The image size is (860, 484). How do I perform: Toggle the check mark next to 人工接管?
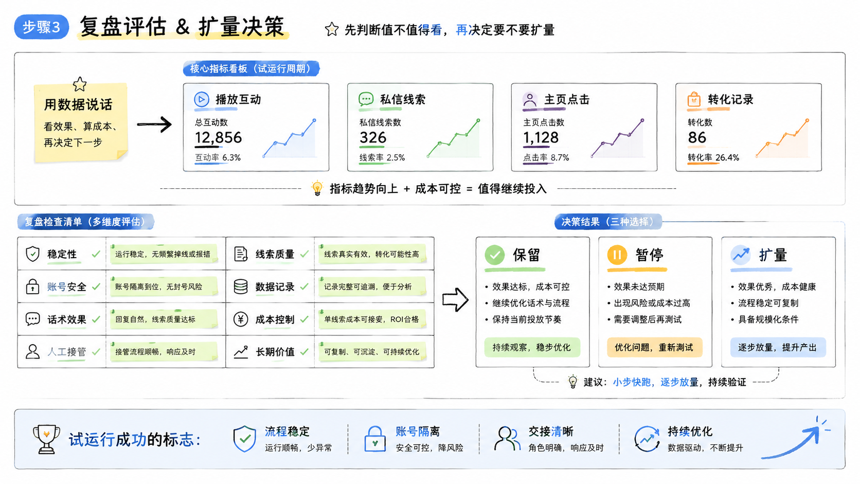pyautogui.click(x=96, y=352)
